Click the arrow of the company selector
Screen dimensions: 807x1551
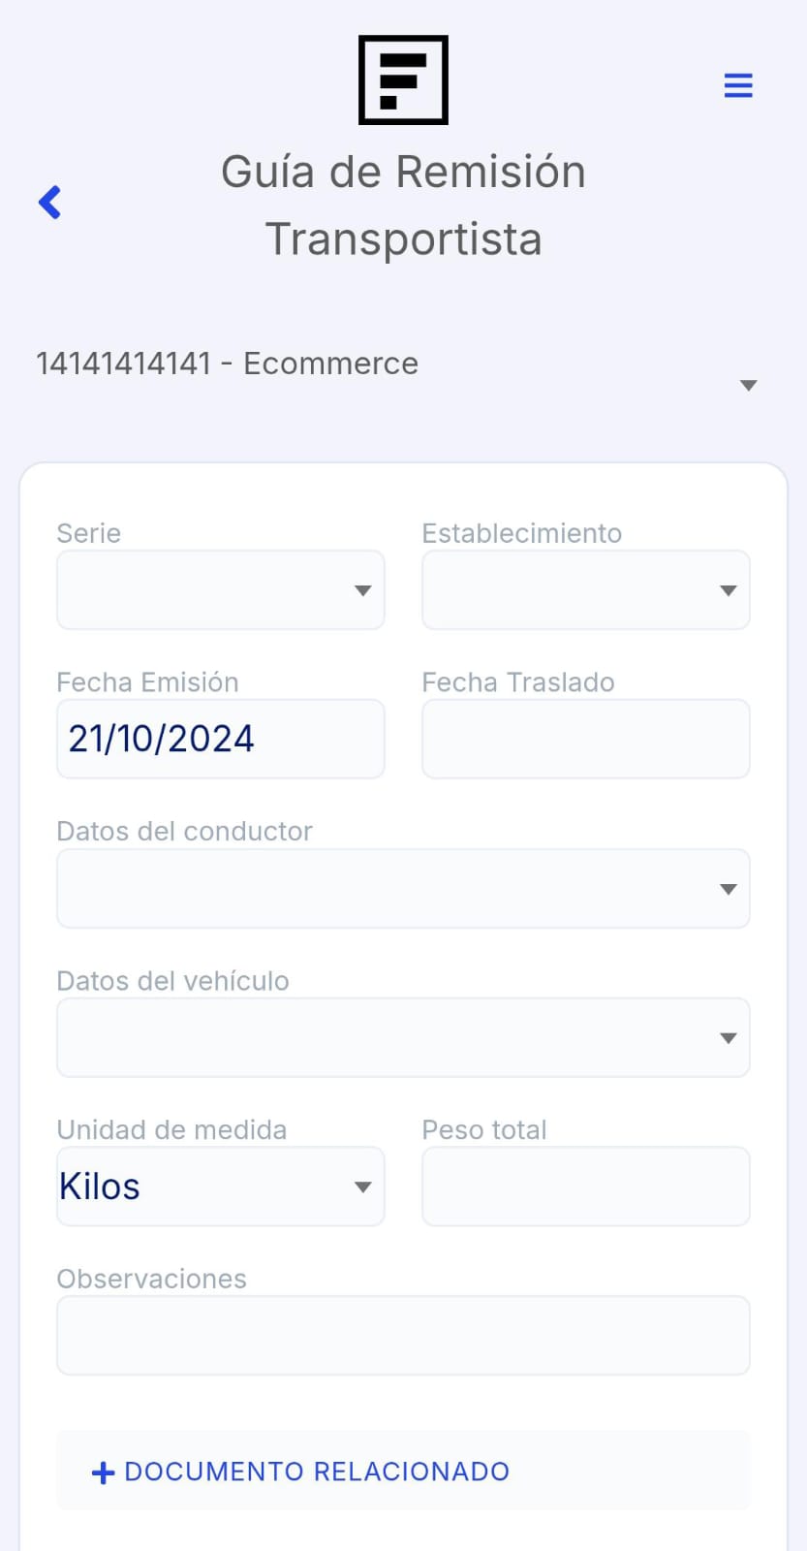click(748, 385)
